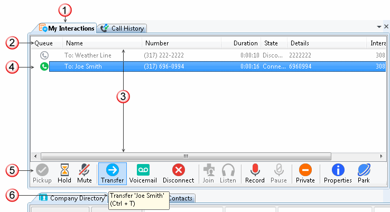Click the horizontal scrollbar thumb
390x212 pixels.
tap(185, 157)
